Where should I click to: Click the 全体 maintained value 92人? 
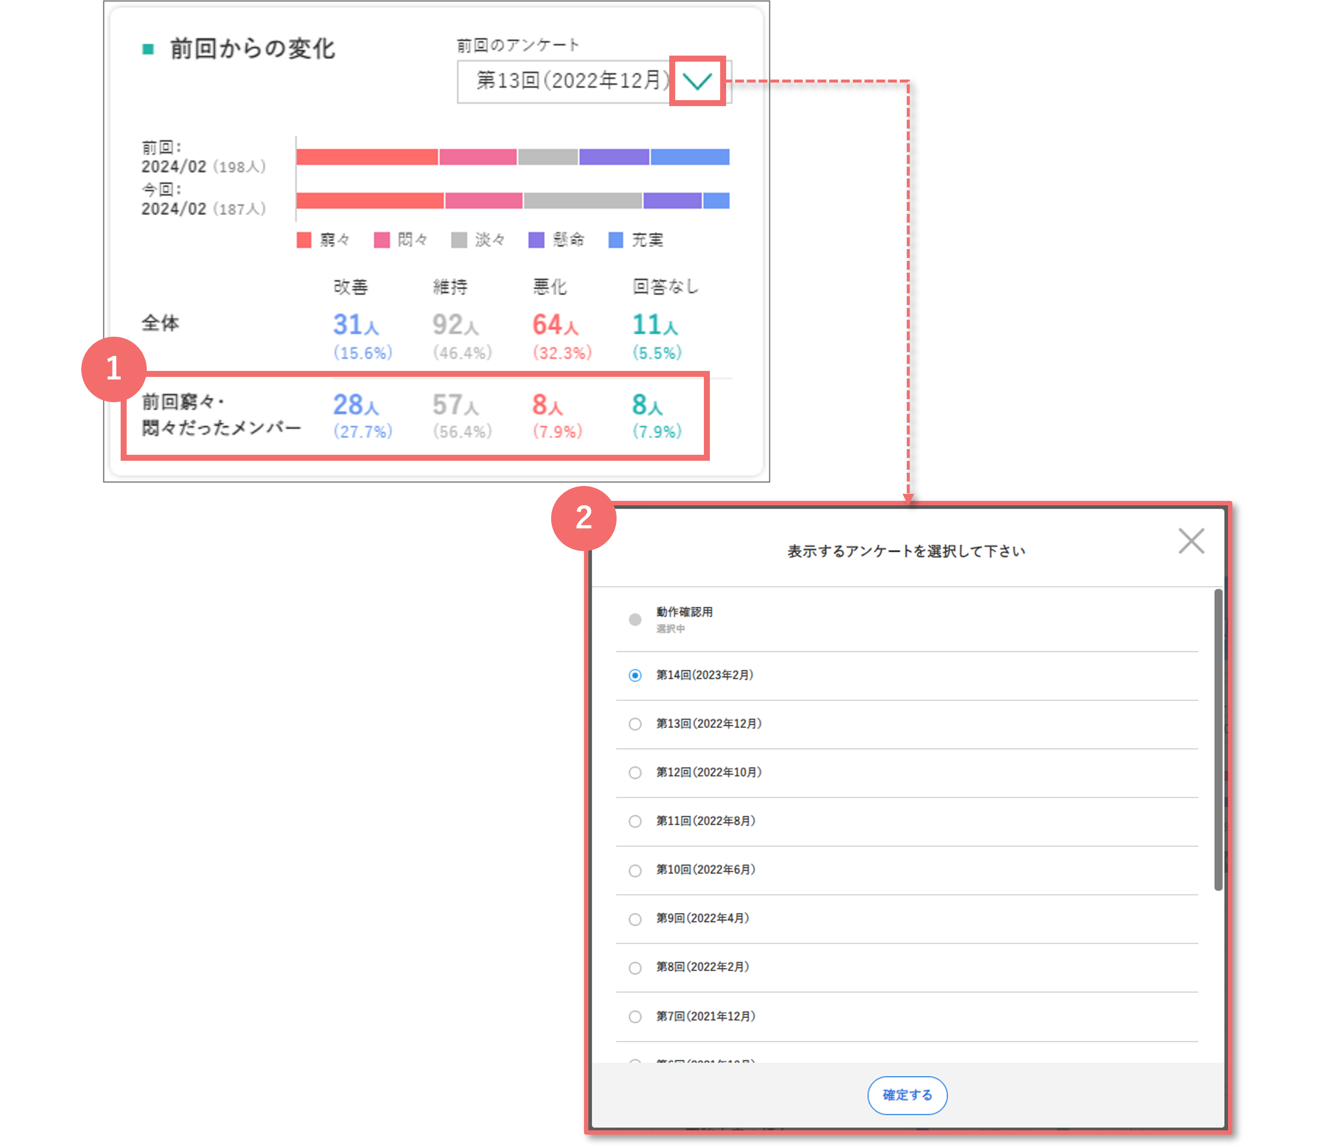tap(456, 325)
